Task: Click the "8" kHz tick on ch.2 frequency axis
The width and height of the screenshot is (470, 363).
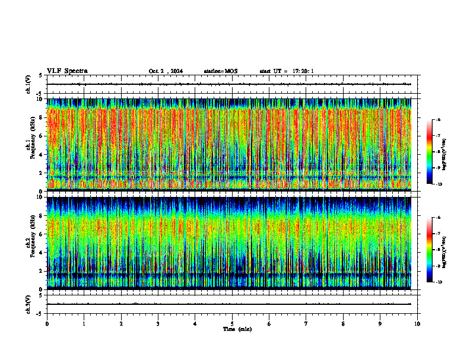Action: pos(41,216)
